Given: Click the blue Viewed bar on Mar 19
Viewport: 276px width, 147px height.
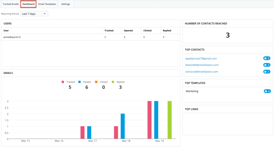Looking at the screenshot, I should [x=156, y=120].
